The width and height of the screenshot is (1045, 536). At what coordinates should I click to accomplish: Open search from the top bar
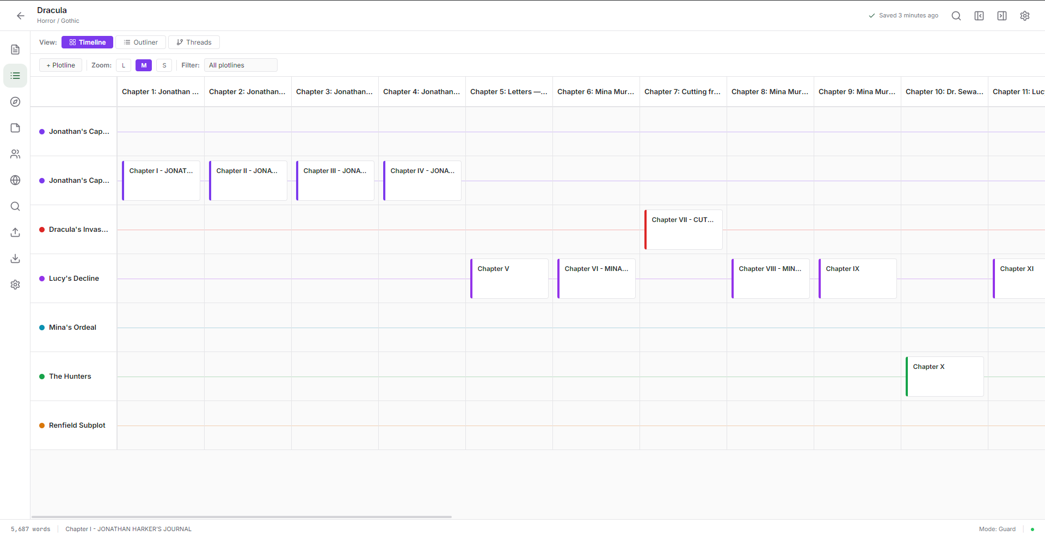(956, 16)
